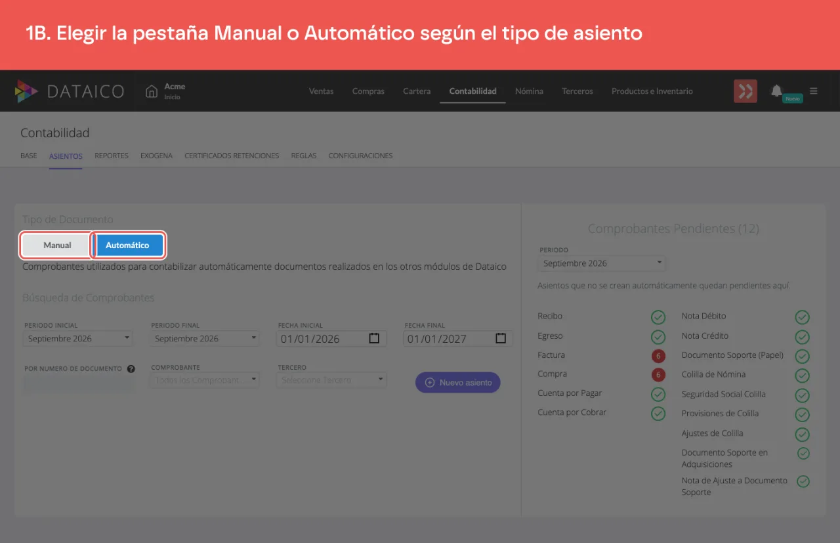
Task: Click the Fecha Final date field
Action: pyautogui.click(x=458, y=339)
